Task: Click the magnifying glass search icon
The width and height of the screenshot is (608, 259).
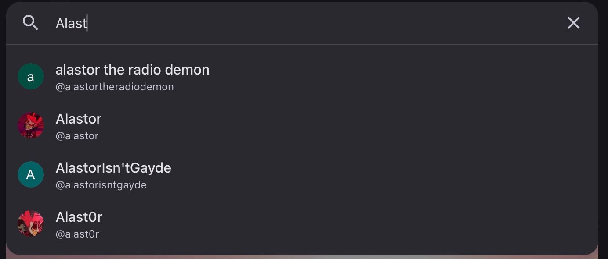Action: [30, 23]
